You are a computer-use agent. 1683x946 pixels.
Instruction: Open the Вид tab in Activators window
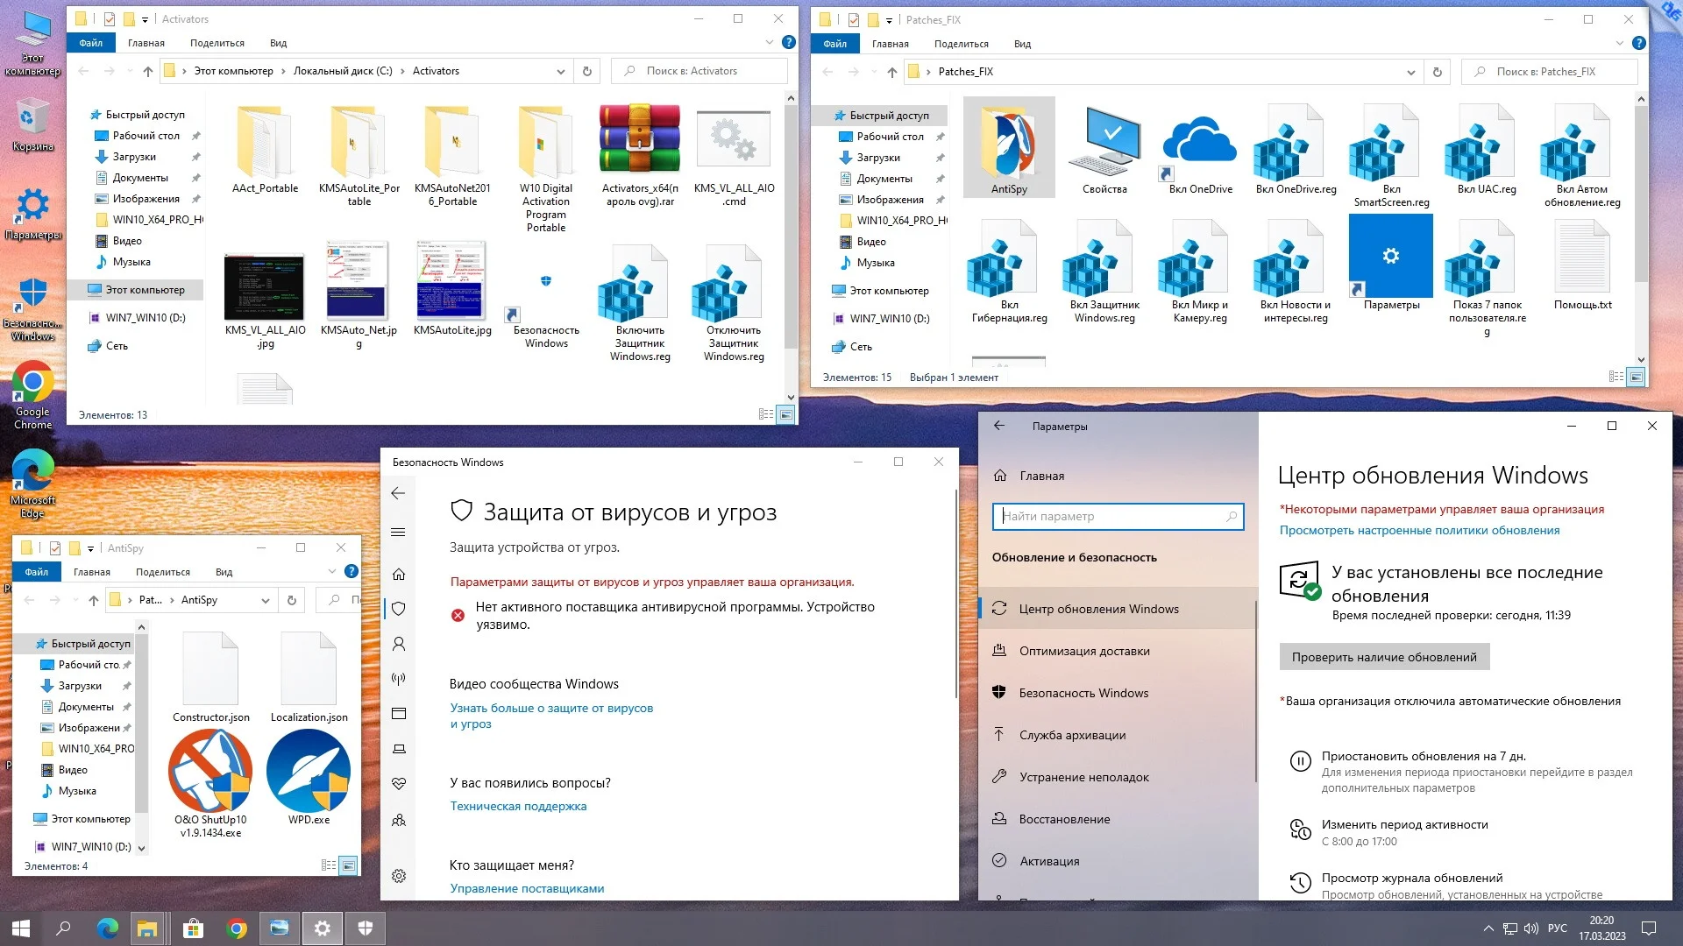(278, 43)
